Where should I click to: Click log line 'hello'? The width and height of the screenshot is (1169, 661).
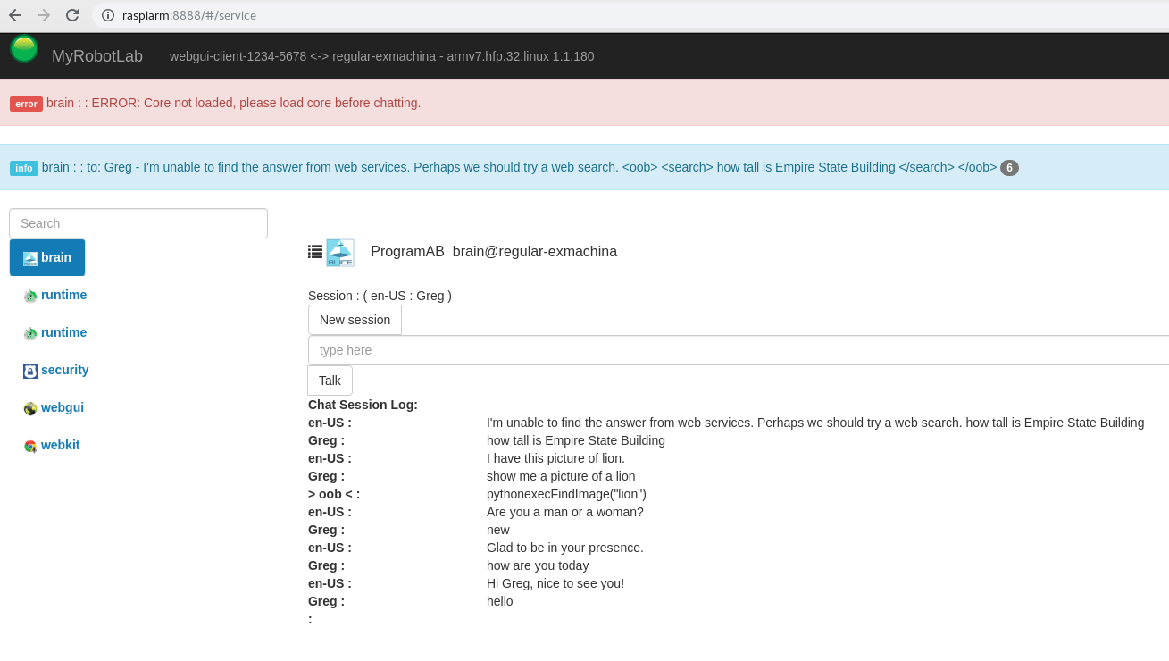point(500,601)
